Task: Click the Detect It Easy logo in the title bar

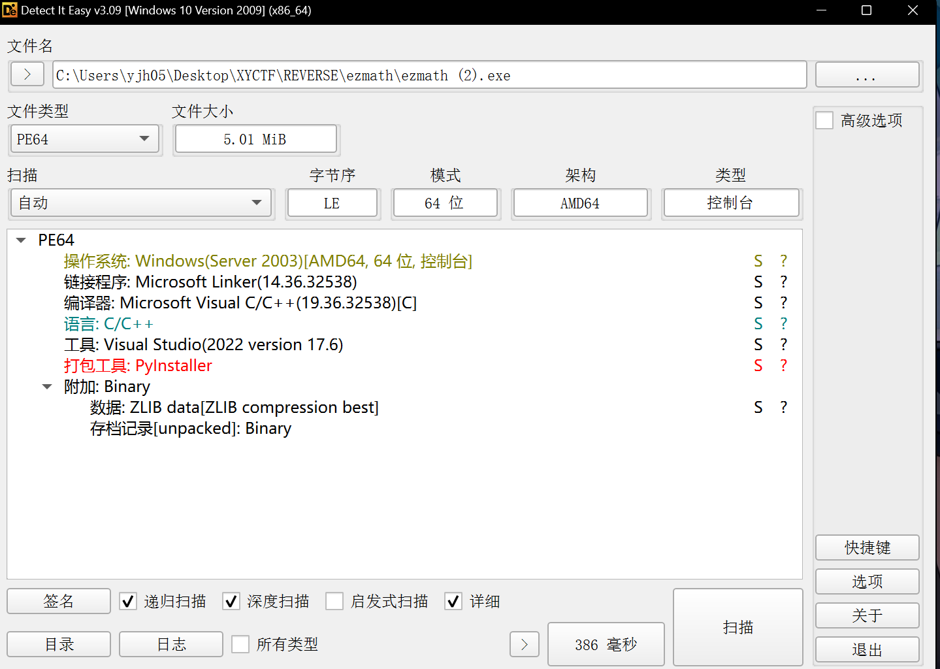Action: pos(9,10)
